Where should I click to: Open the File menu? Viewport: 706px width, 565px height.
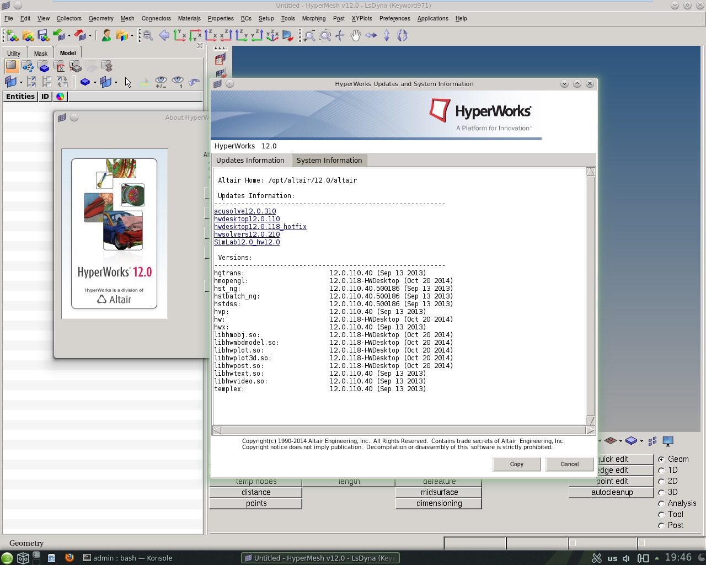pyautogui.click(x=9, y=18)
